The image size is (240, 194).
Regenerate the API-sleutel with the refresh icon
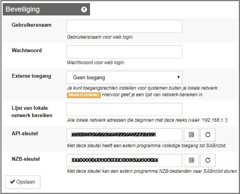click(208, 135)
